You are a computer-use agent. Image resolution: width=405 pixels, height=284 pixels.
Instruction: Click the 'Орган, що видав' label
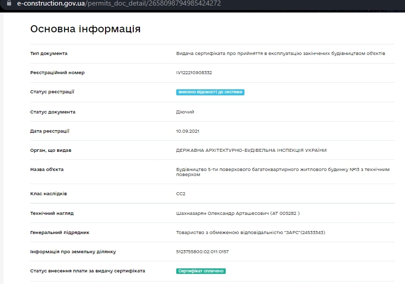click(x=50, y=150)
